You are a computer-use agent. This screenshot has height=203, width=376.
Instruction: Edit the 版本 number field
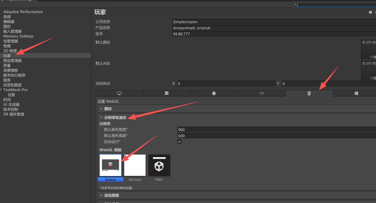tap(274, 34)
